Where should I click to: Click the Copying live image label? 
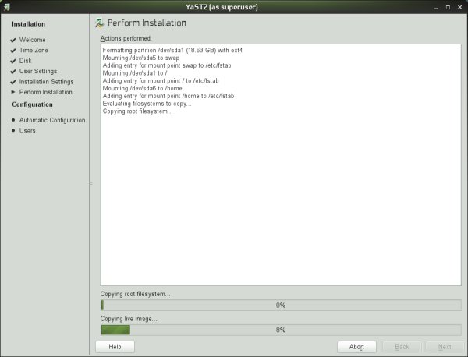tap(129, 319)
